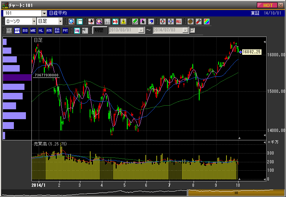Open the wrench settings tool

coord(199,21)
